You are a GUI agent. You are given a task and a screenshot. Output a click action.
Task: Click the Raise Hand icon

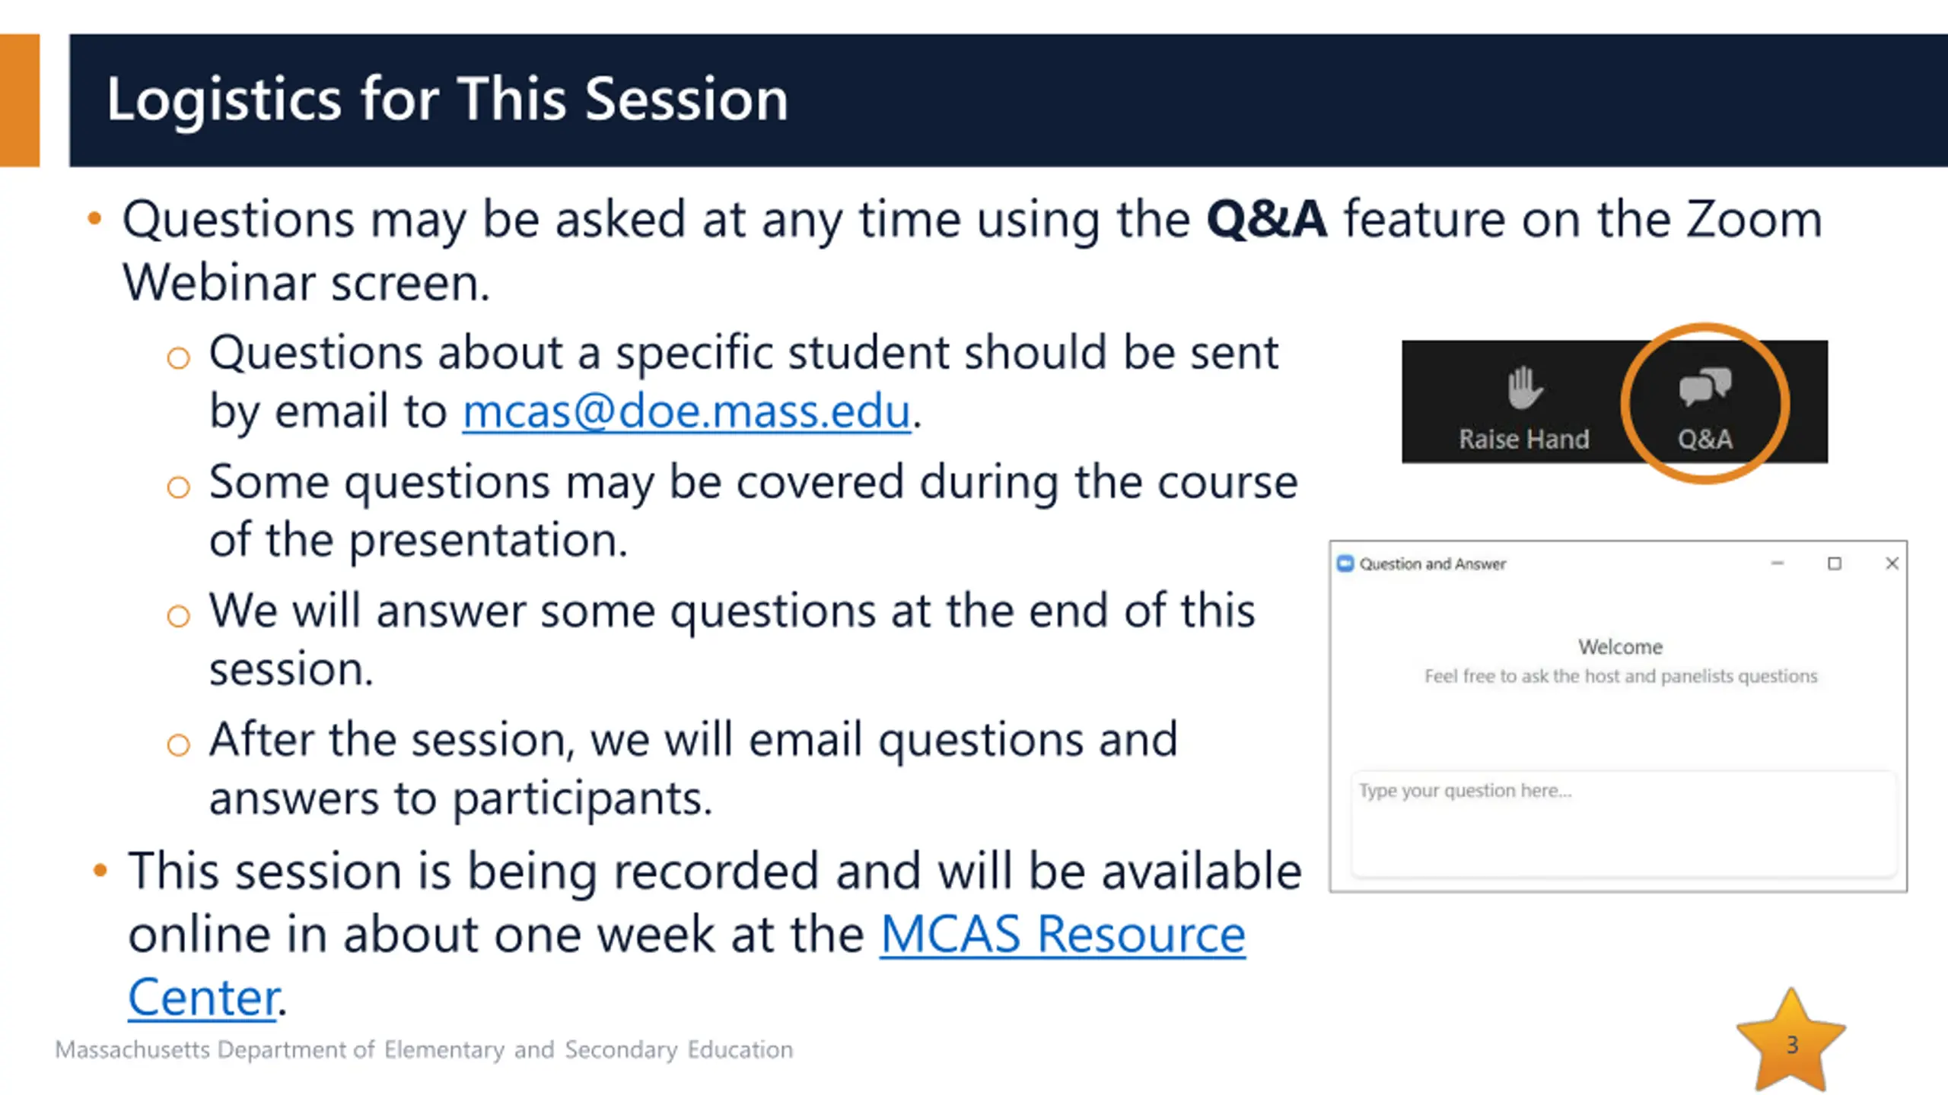(x=1524, y=388)
